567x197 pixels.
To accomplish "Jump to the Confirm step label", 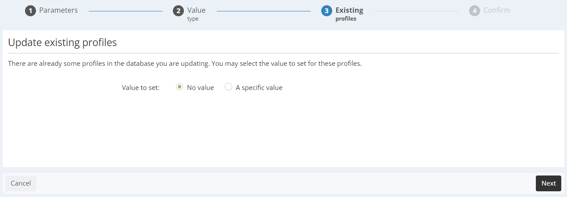I will pos(497,10).
